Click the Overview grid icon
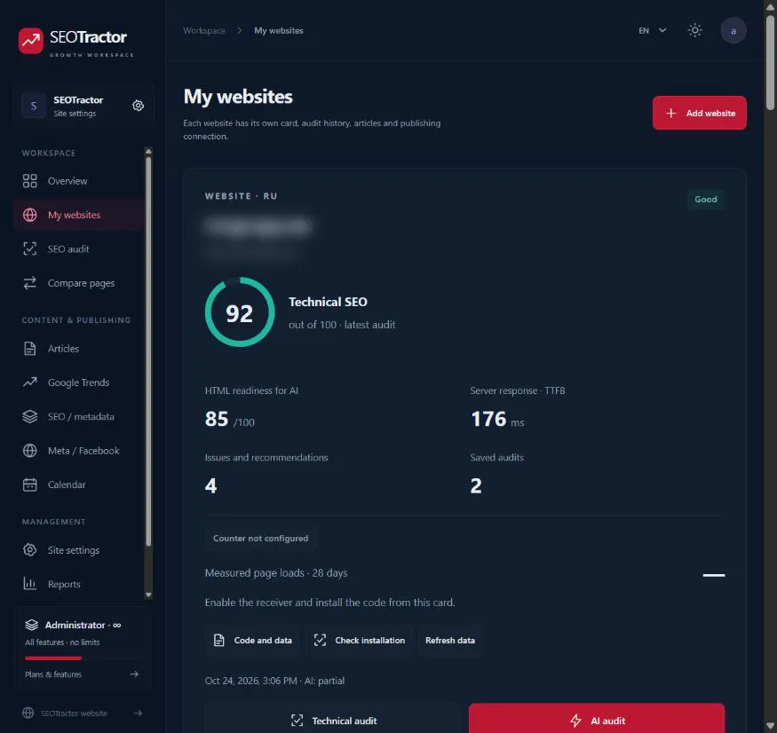 29,181
